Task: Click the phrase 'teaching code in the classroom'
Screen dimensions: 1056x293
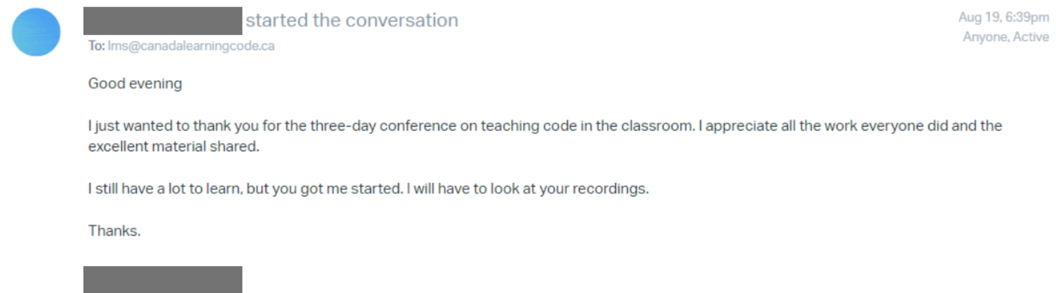Action: coord(586,125)
